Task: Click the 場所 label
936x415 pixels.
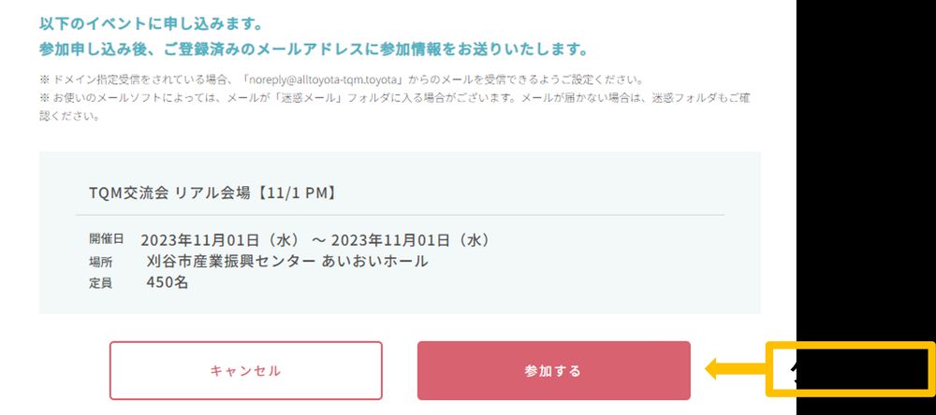Action: point(100,262)
